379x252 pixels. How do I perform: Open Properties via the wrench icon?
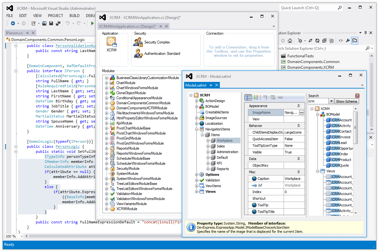pos(348,41)
